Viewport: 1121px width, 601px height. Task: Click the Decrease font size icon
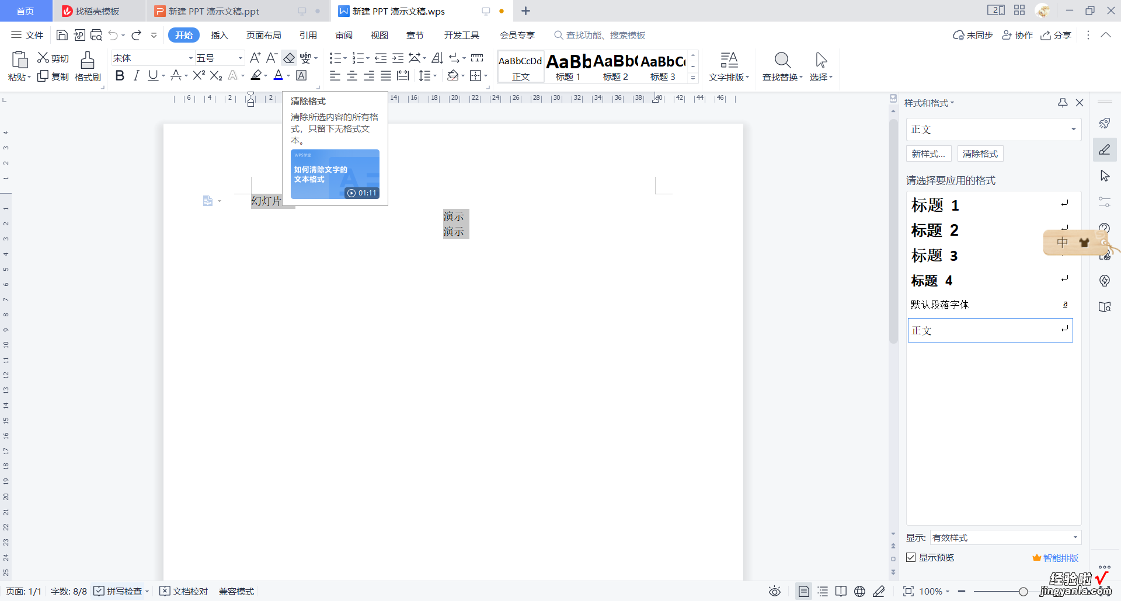tap(271, 58)
